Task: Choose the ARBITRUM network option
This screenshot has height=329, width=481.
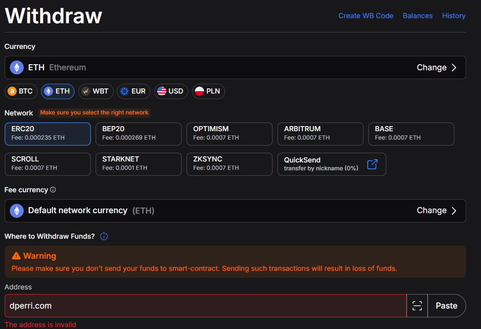Action: 320,134
